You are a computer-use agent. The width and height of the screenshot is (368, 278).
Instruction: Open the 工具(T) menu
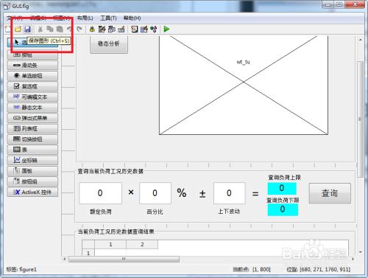click(108, 18)
